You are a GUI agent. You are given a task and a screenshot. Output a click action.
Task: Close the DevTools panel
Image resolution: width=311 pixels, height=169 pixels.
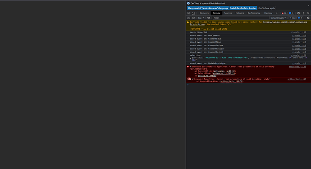[x=308, y=13]
